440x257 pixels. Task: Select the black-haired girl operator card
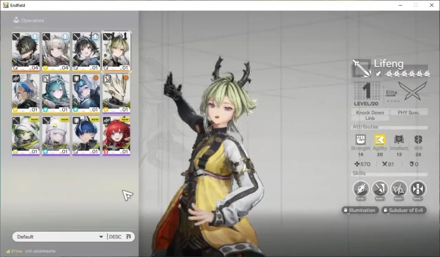[86, 51]
